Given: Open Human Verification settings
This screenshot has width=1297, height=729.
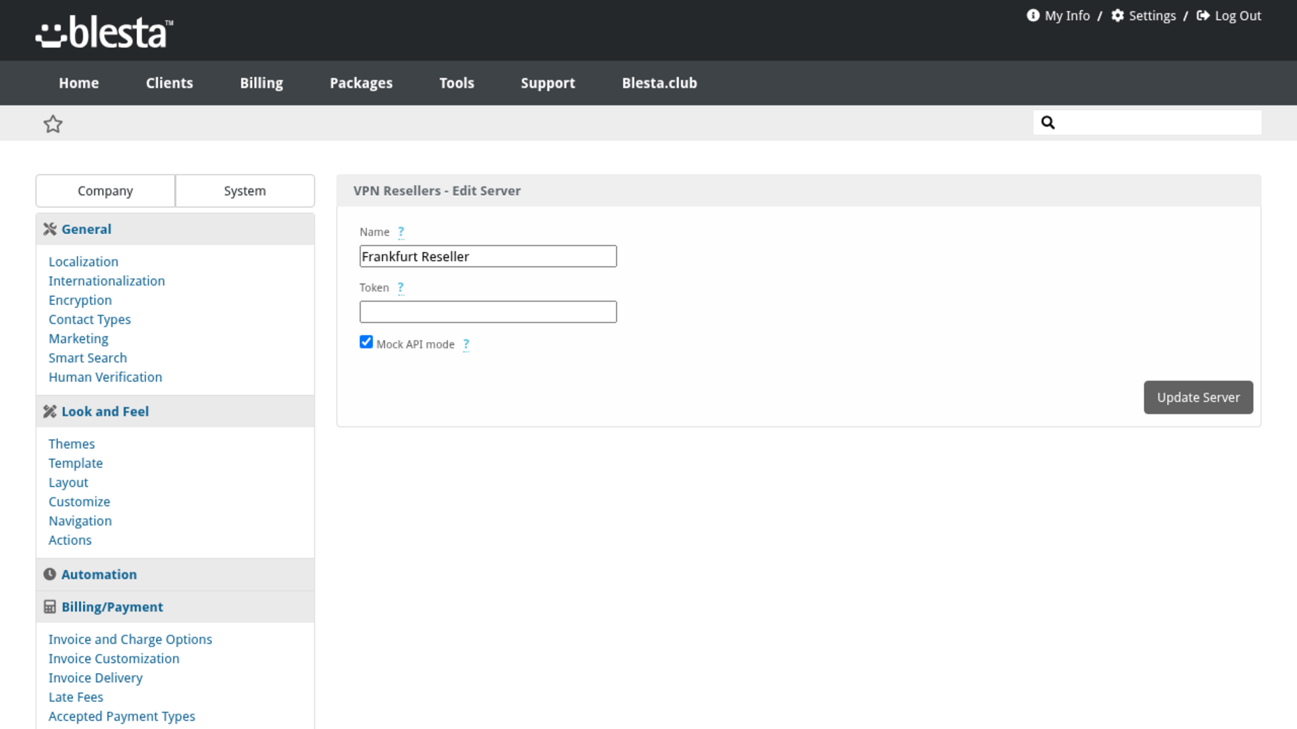Looking at the screenshot, I should 105,377.
